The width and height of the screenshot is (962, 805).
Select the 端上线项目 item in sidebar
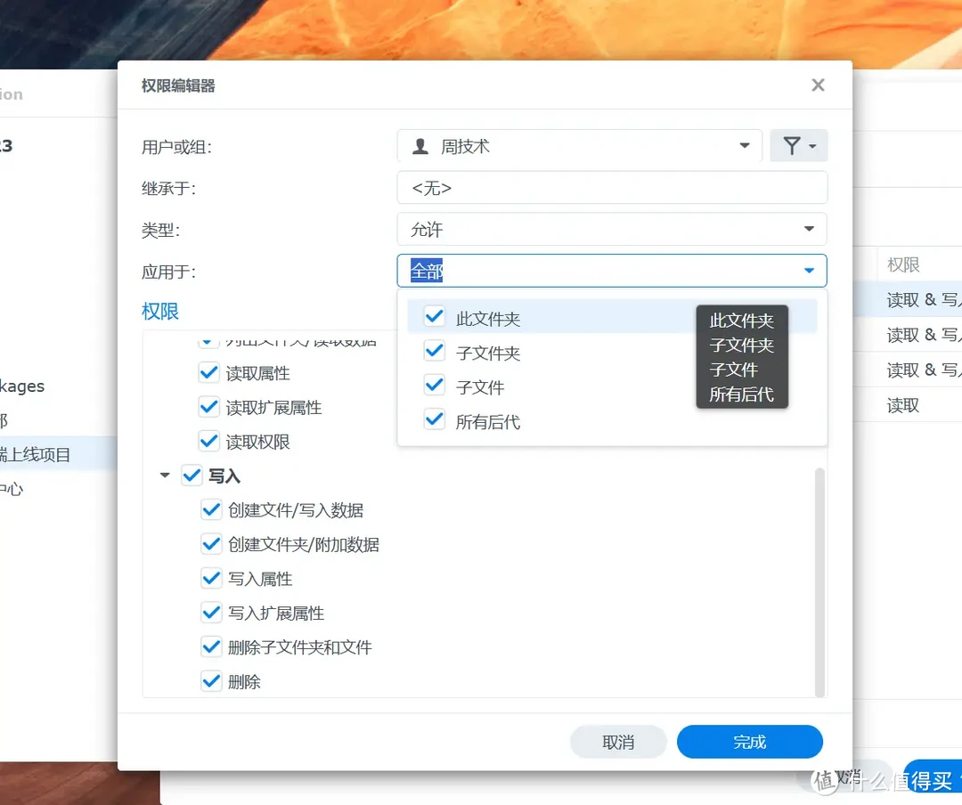pos(53,453)
